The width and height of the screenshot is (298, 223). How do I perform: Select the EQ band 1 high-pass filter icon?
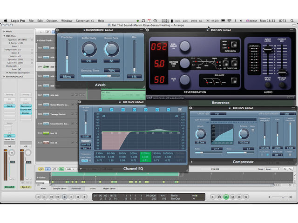point(100,110)
